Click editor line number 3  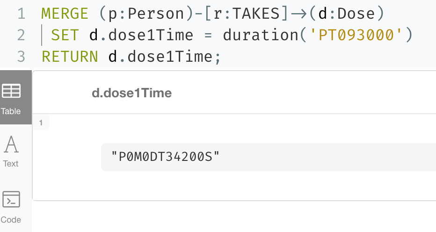[21, 57]
